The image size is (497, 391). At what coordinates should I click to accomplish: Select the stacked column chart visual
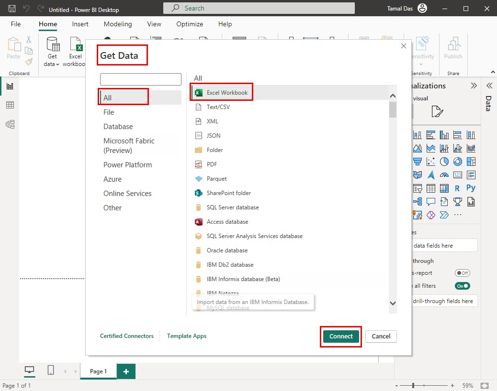(x=418, y=135)
